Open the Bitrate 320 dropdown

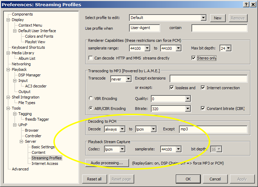(x=188, y=109)
